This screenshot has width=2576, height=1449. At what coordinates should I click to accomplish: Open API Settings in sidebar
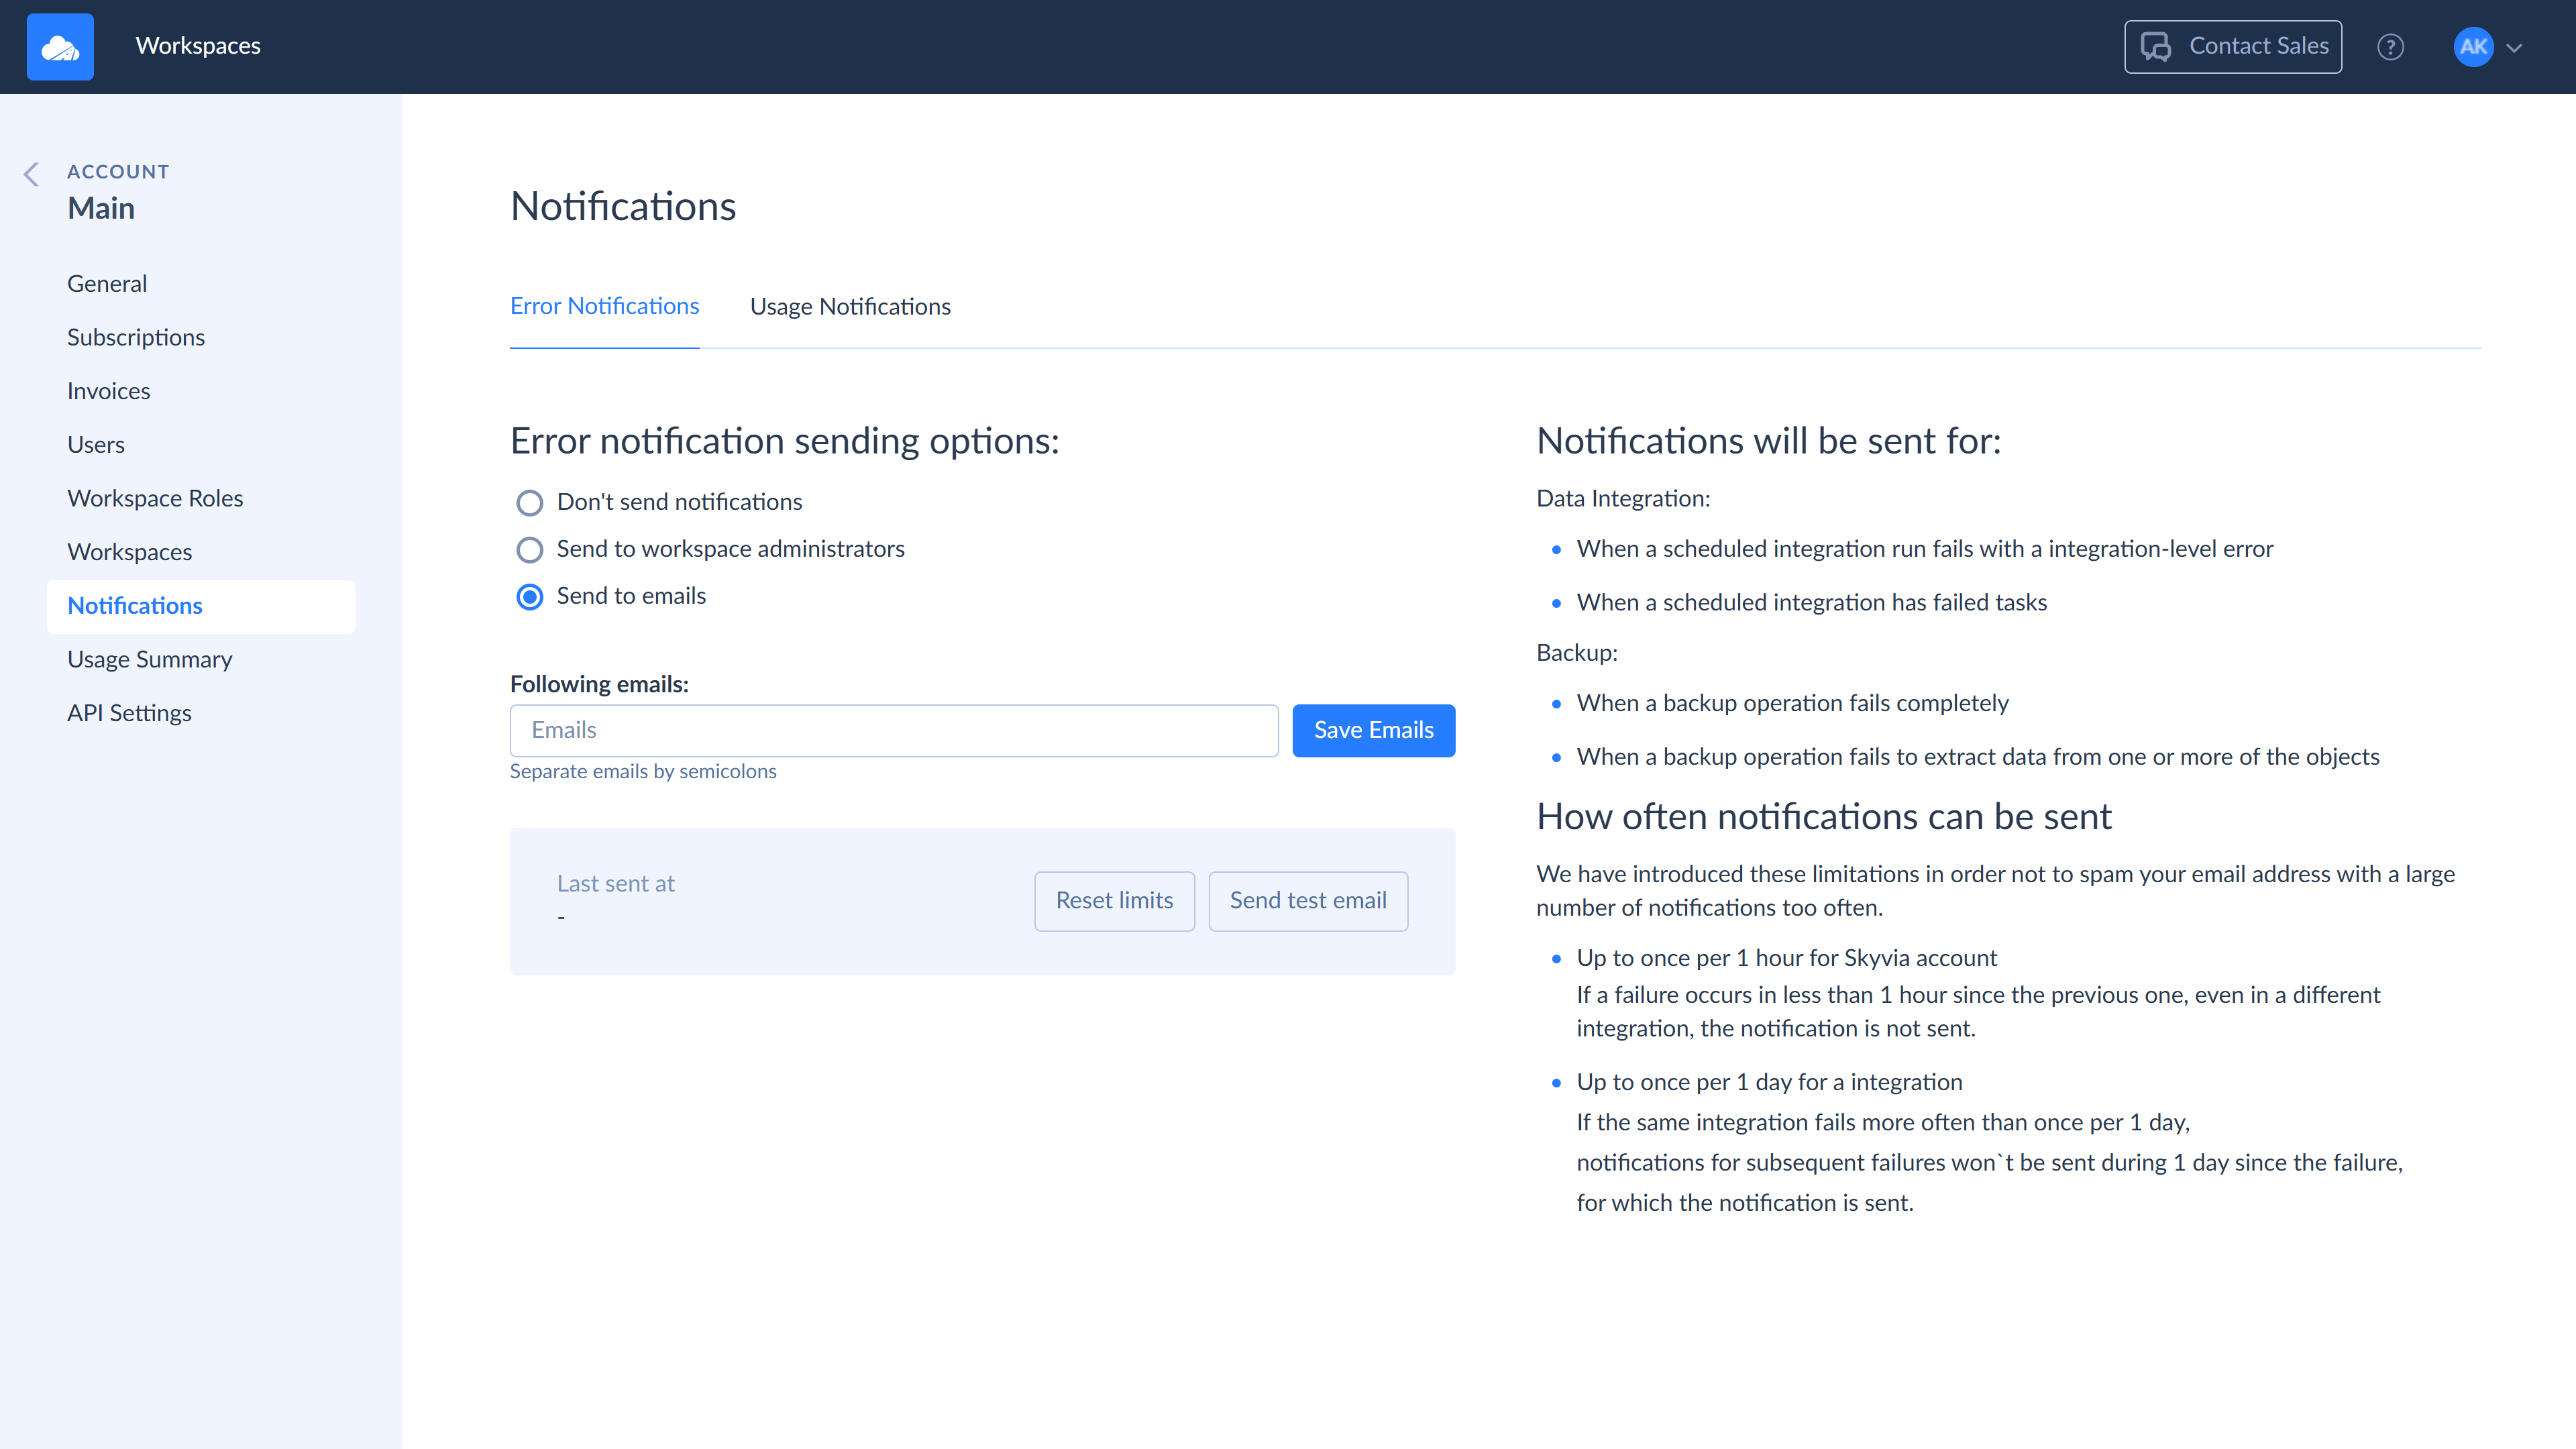point(129,713)
